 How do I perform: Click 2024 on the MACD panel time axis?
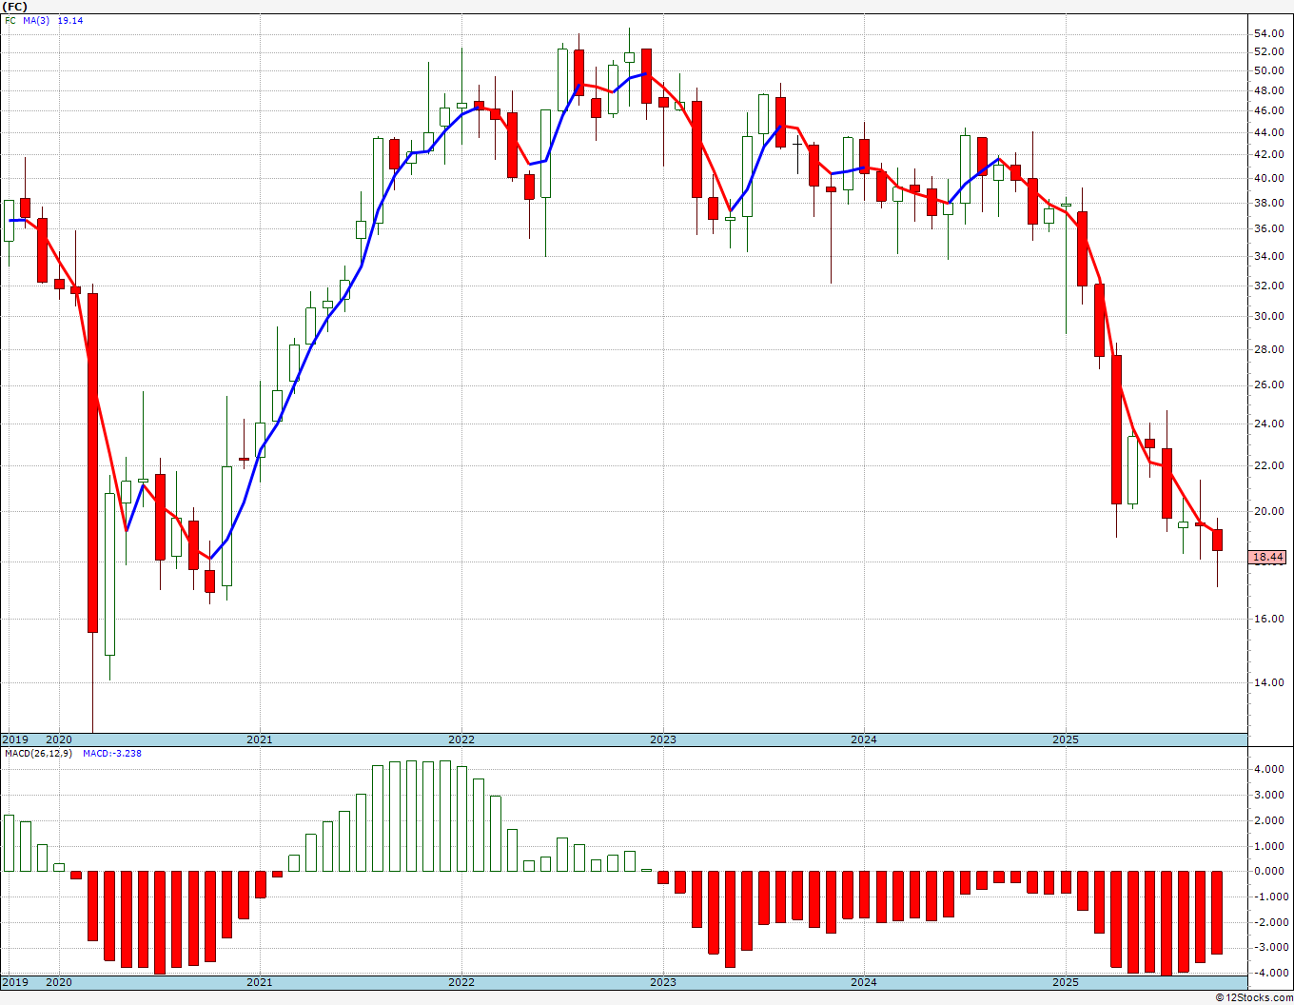pos(864,982)
